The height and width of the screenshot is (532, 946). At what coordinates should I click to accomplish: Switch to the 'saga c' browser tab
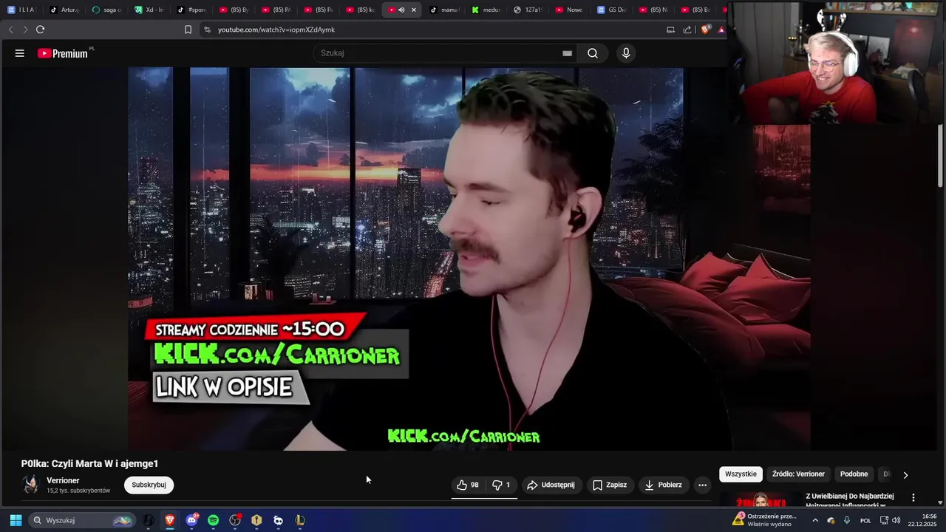tap(107, 10)
